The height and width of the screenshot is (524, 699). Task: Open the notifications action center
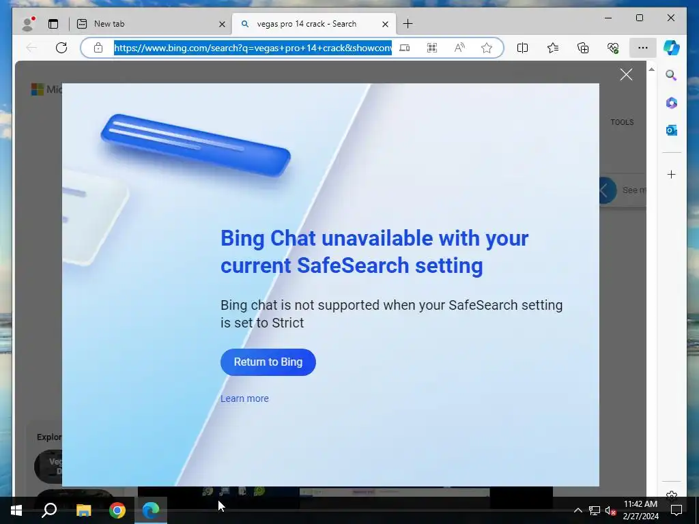pyautogui.click(x=676, y=510)
